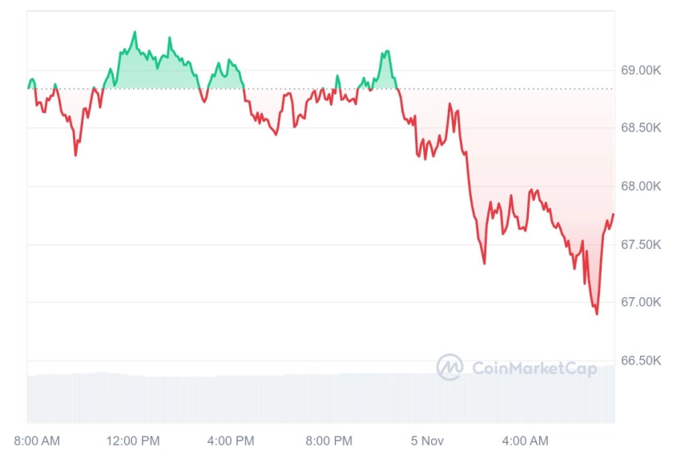Screen dimensions: 689x459
Task: Click the 67.00K price axis label
Action: (x=641, y=302)
